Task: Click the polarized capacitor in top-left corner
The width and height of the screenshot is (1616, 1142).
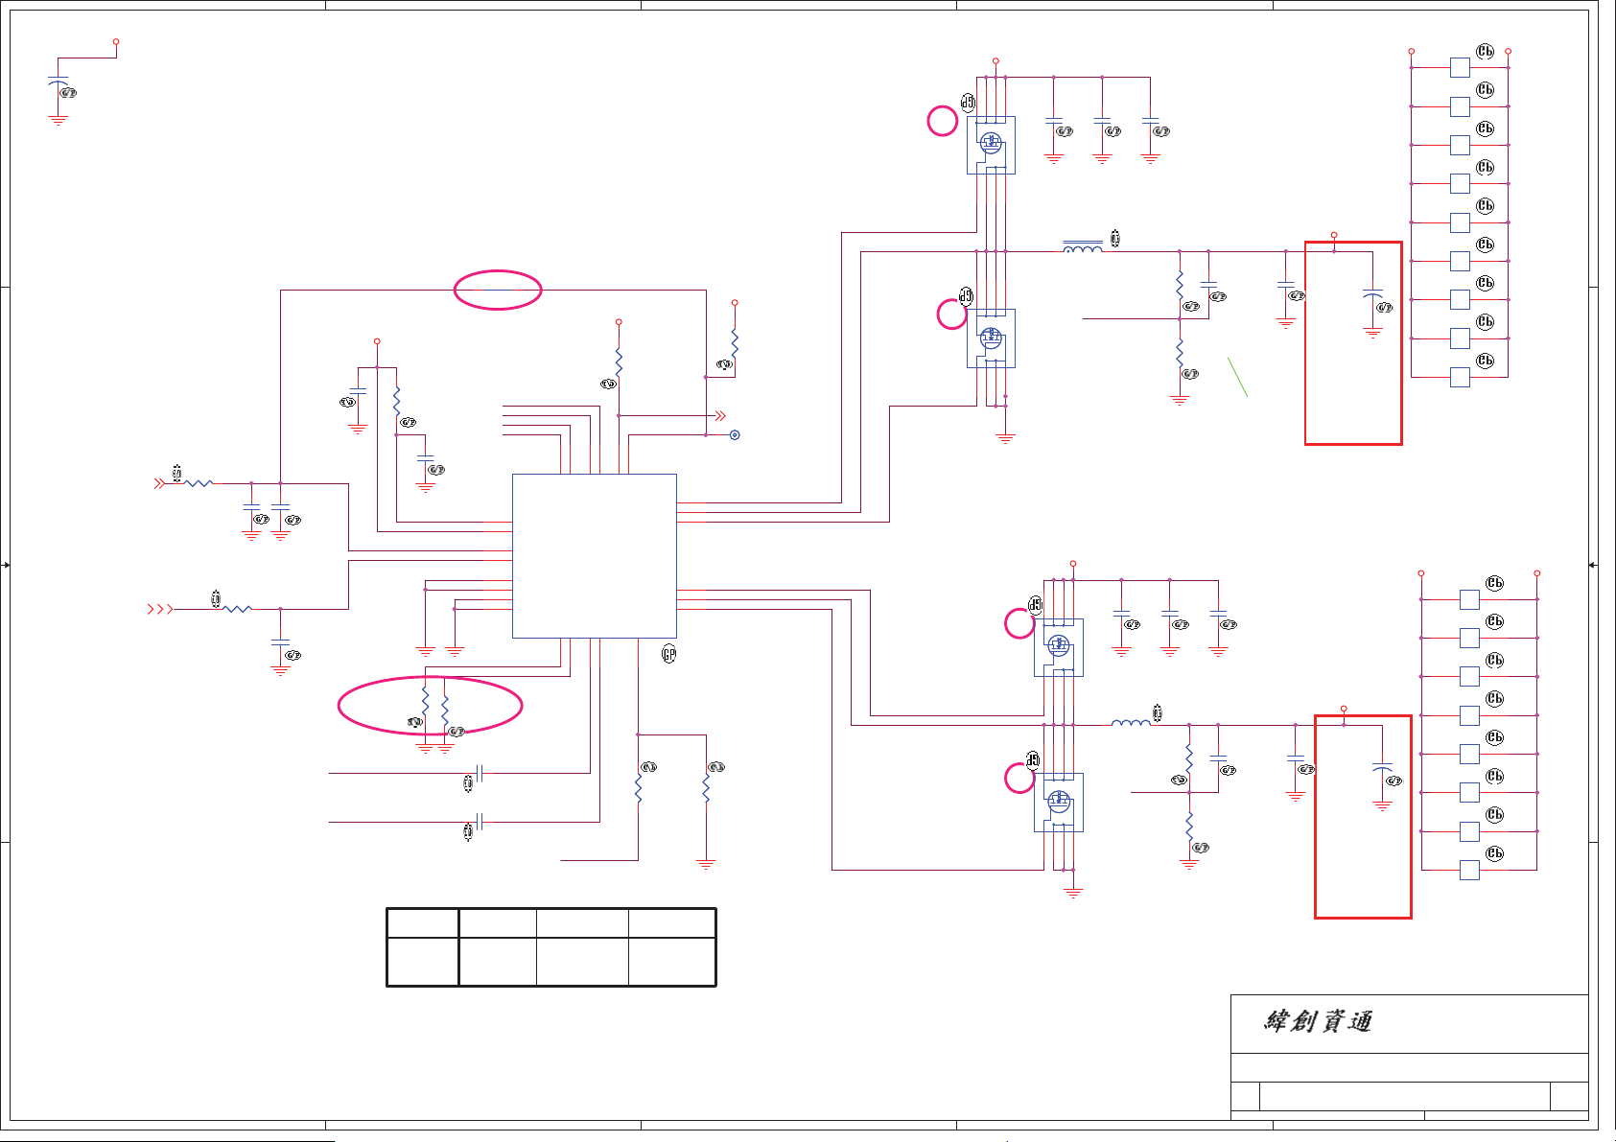Action: (x=59, y=83)
